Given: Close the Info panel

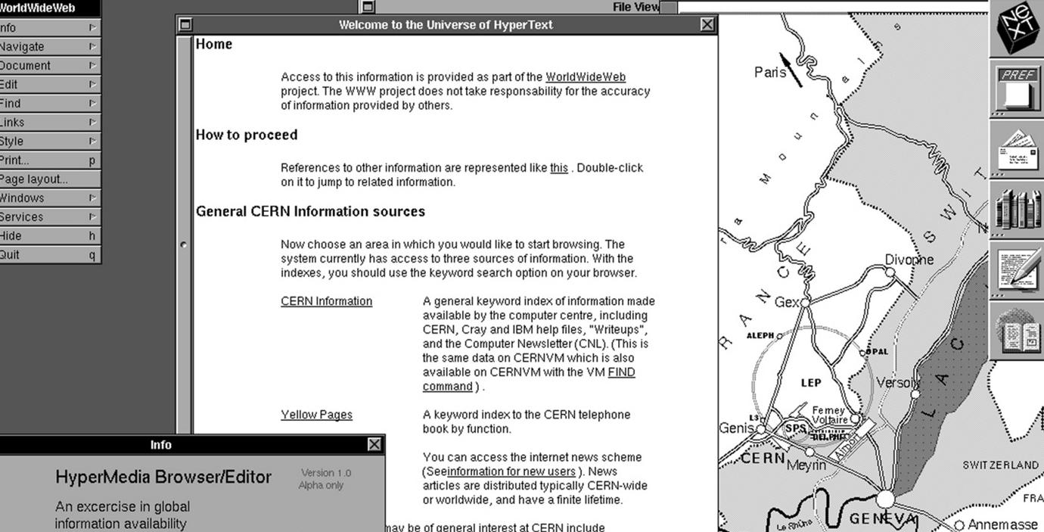Looking at the screenshot, I should 374,444.
